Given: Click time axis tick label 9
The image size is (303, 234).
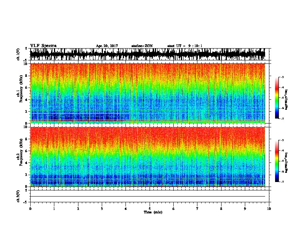Looking at the screenshot, I should 245,209.
